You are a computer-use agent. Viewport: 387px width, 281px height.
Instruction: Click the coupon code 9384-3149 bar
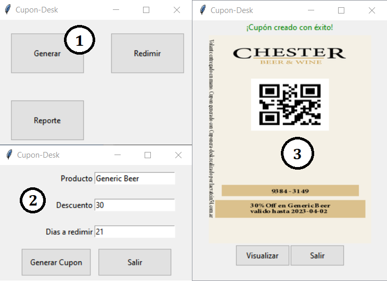290,191
